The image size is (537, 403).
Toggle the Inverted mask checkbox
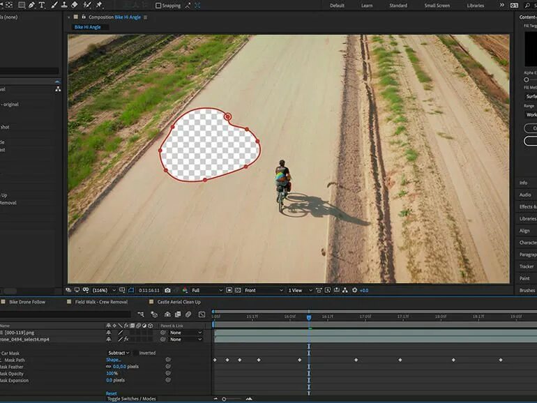coord(135,353)
